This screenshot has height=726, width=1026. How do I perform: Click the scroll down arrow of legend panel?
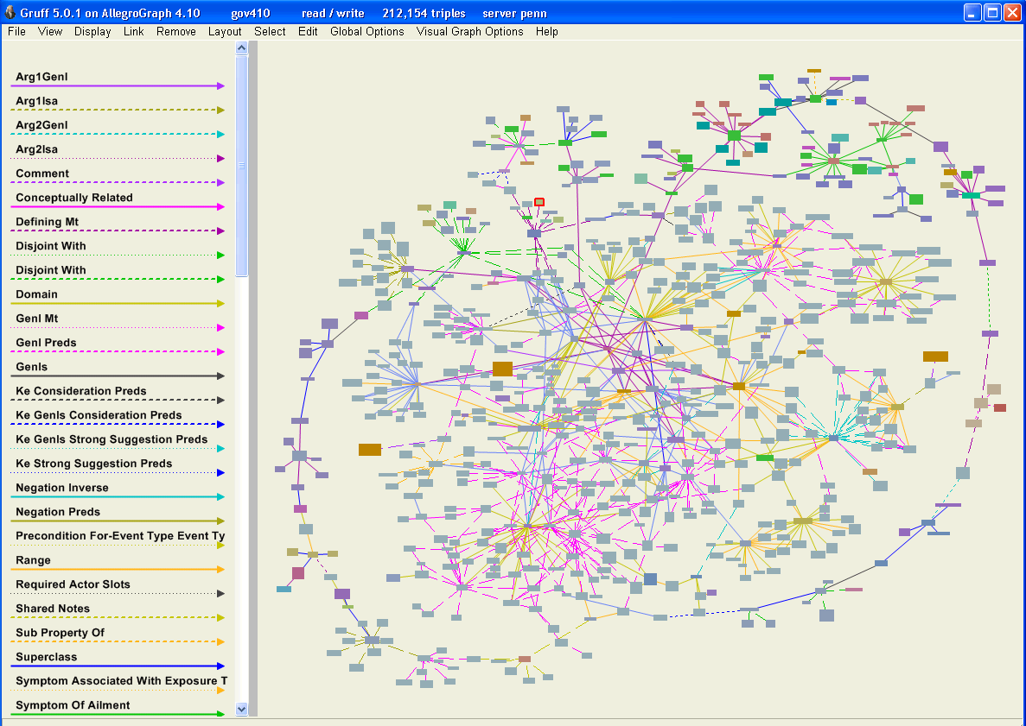242,709
